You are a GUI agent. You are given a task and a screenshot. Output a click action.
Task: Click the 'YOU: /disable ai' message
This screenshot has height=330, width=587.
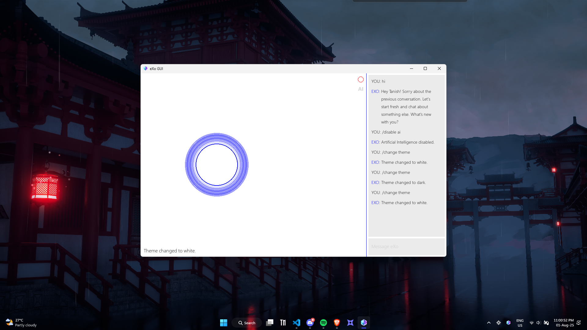click(386, 132)
